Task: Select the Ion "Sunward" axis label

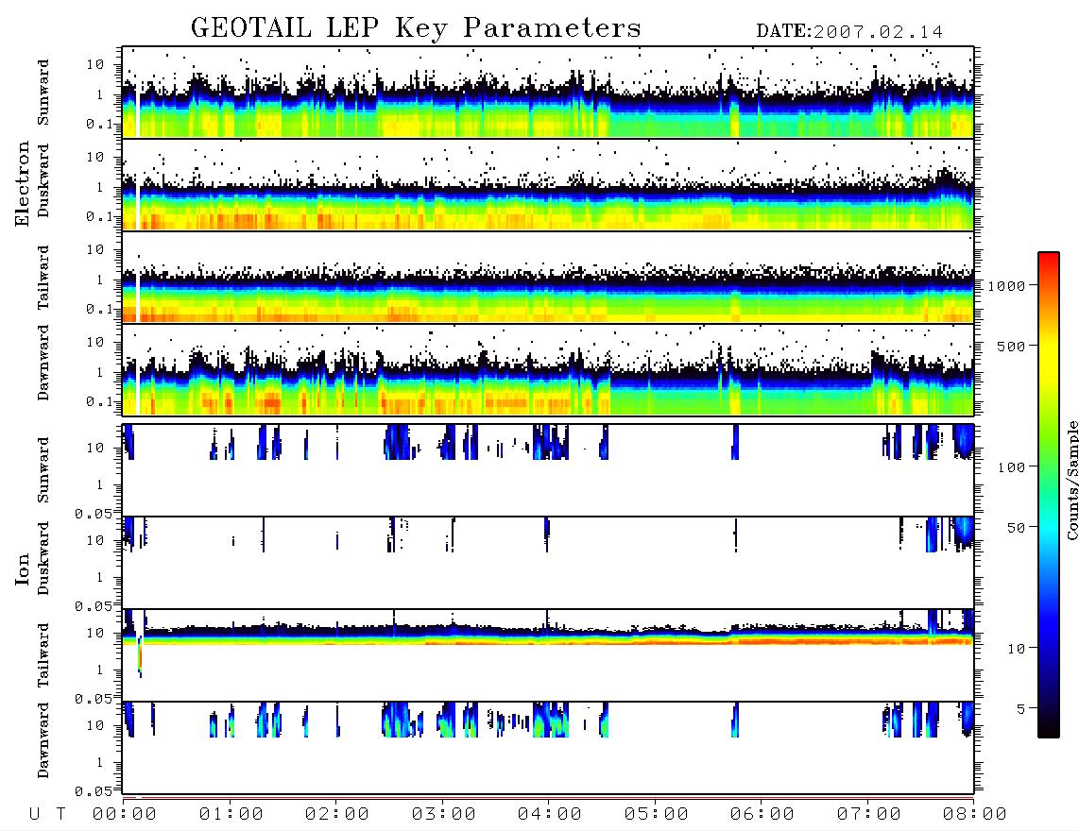Action: coord(43,470)
